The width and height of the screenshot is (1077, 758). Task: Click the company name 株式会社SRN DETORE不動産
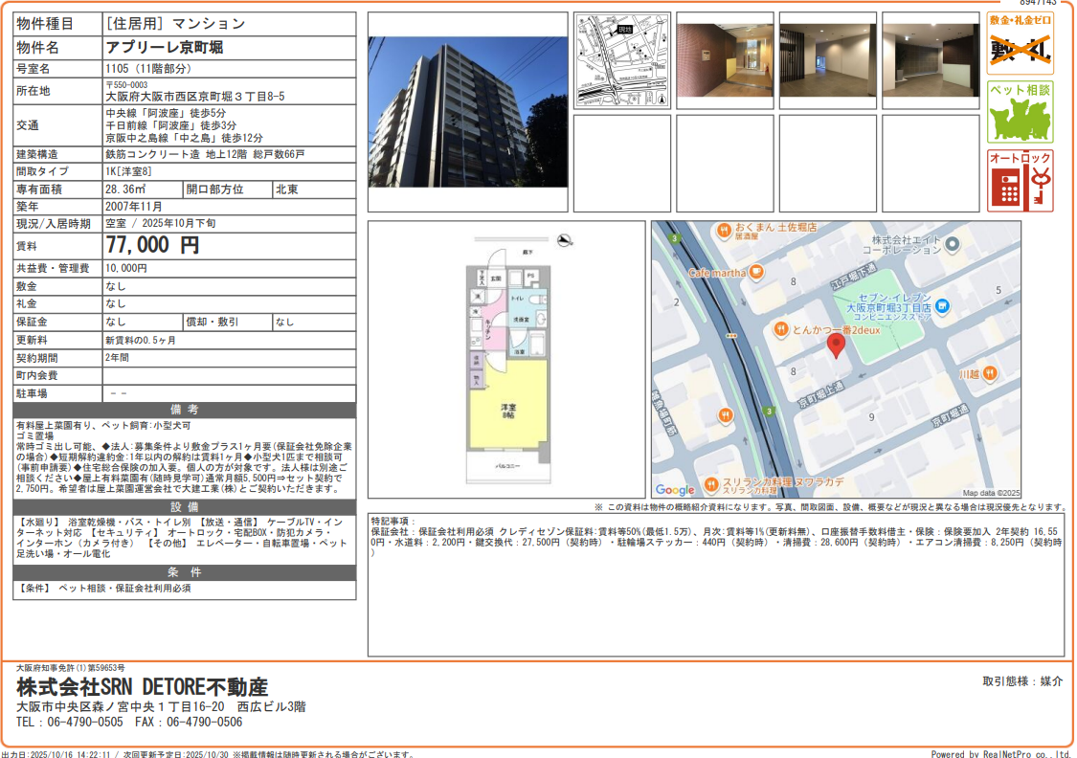[142, 687]
